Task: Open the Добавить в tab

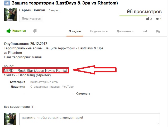Action: tap(125, 31)
